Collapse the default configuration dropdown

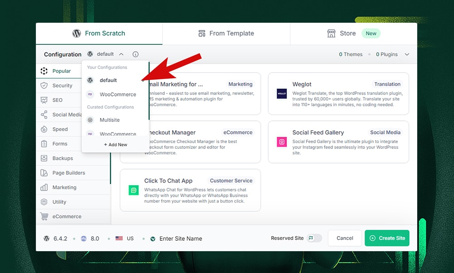point(121,55)
